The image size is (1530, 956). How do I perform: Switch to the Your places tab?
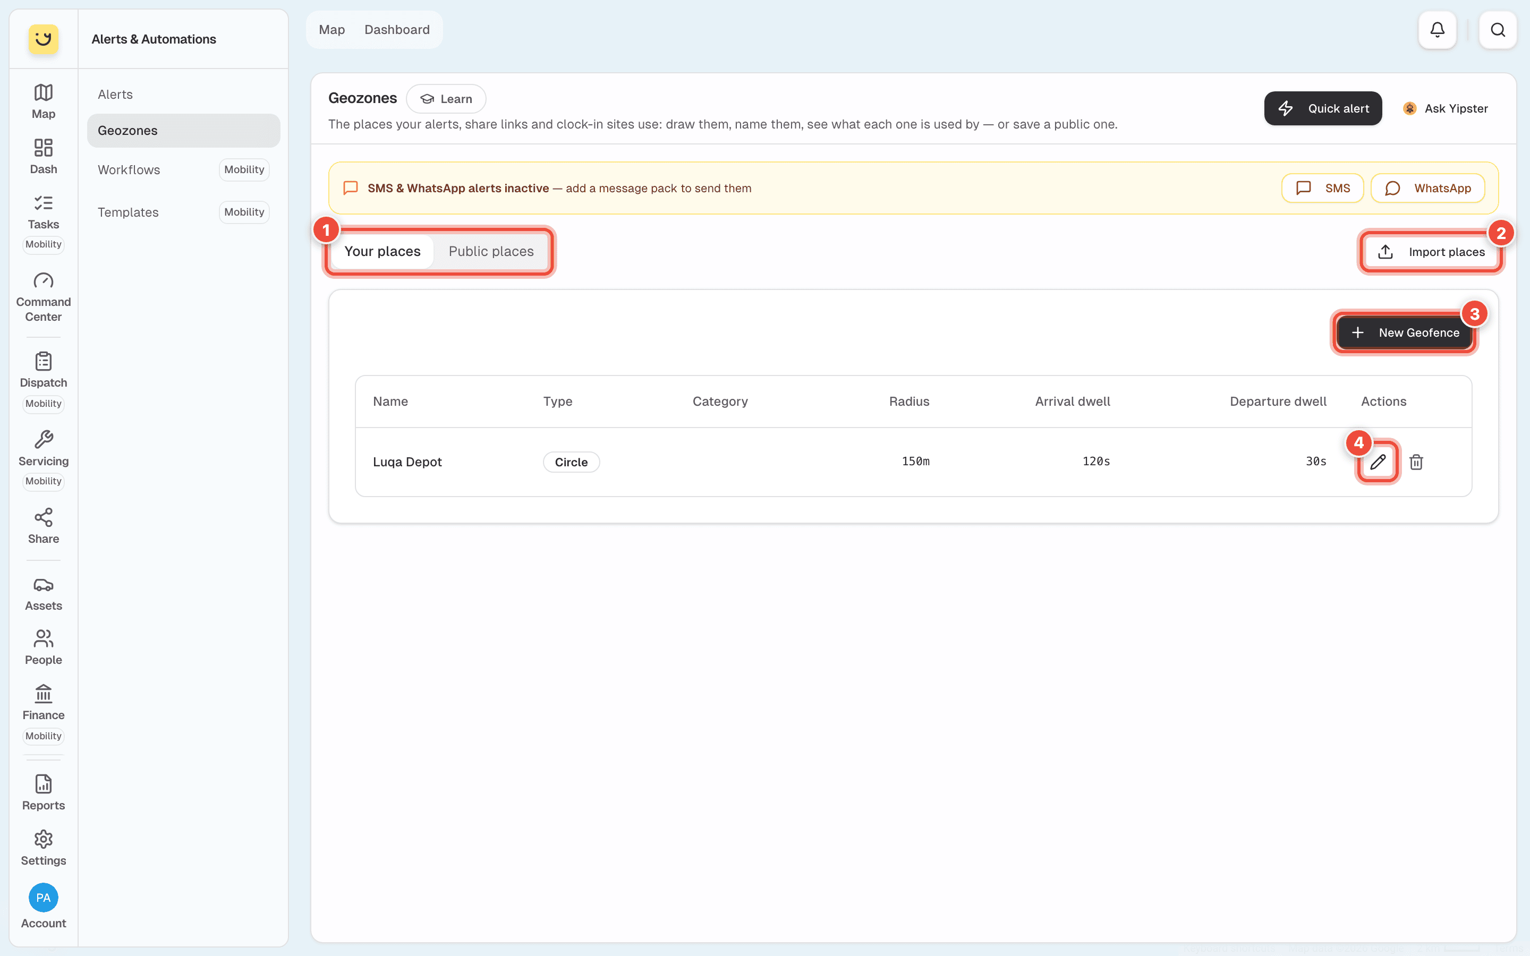[382, 251]
